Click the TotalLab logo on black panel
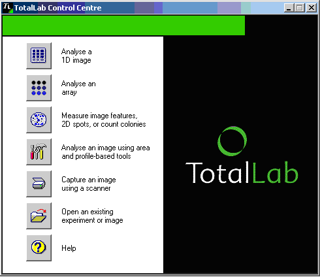 (242, 155)
